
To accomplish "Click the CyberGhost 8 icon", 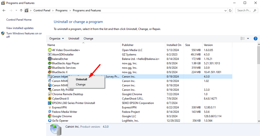I will click(50, 99).
